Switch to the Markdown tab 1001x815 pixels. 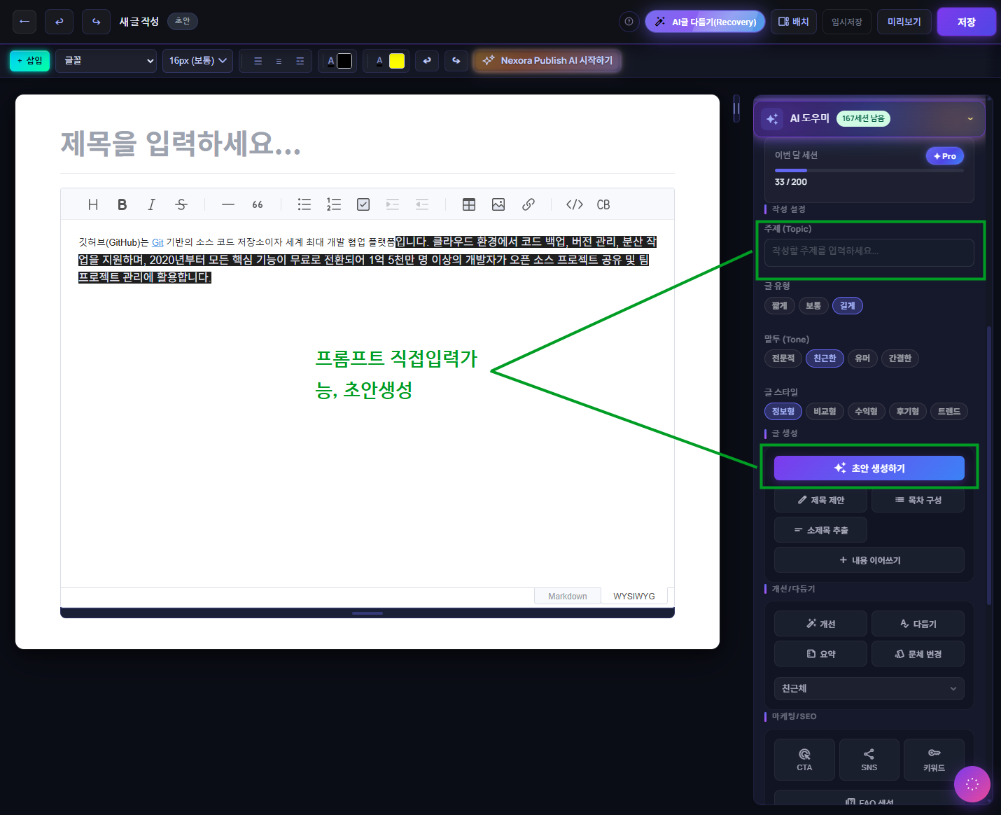click(x=567, y=597)
